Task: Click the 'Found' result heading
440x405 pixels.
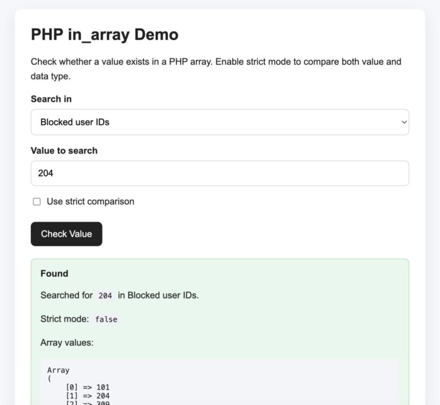Action: [x=54, y=273]
